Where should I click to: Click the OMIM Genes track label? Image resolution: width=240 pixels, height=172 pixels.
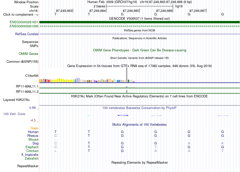pyautogui.click(x=29, y=54)
